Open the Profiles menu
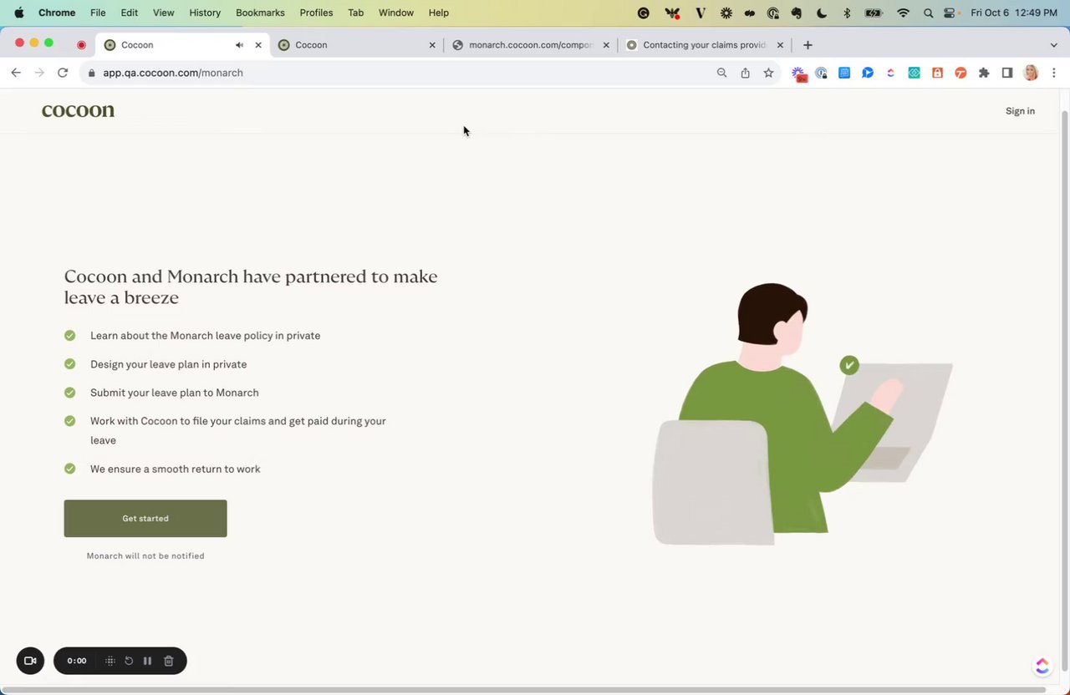The width and height of the screenshot is (1070, 695). point(316,13)
